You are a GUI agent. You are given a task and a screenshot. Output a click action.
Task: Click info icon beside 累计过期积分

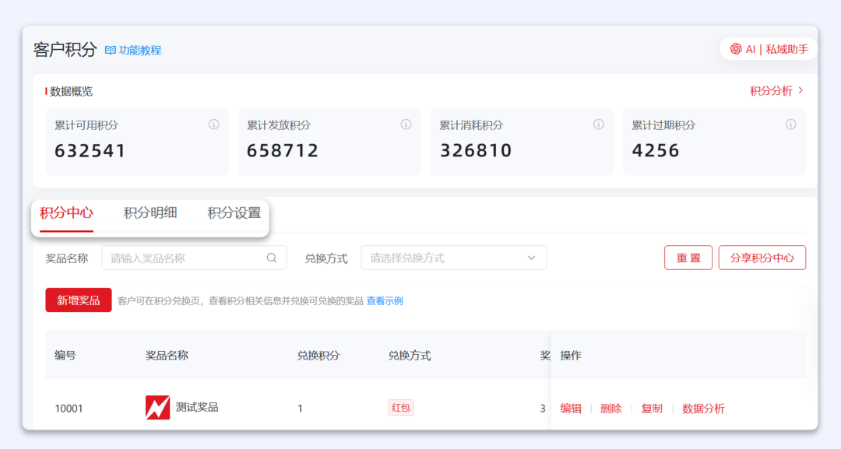790,125
